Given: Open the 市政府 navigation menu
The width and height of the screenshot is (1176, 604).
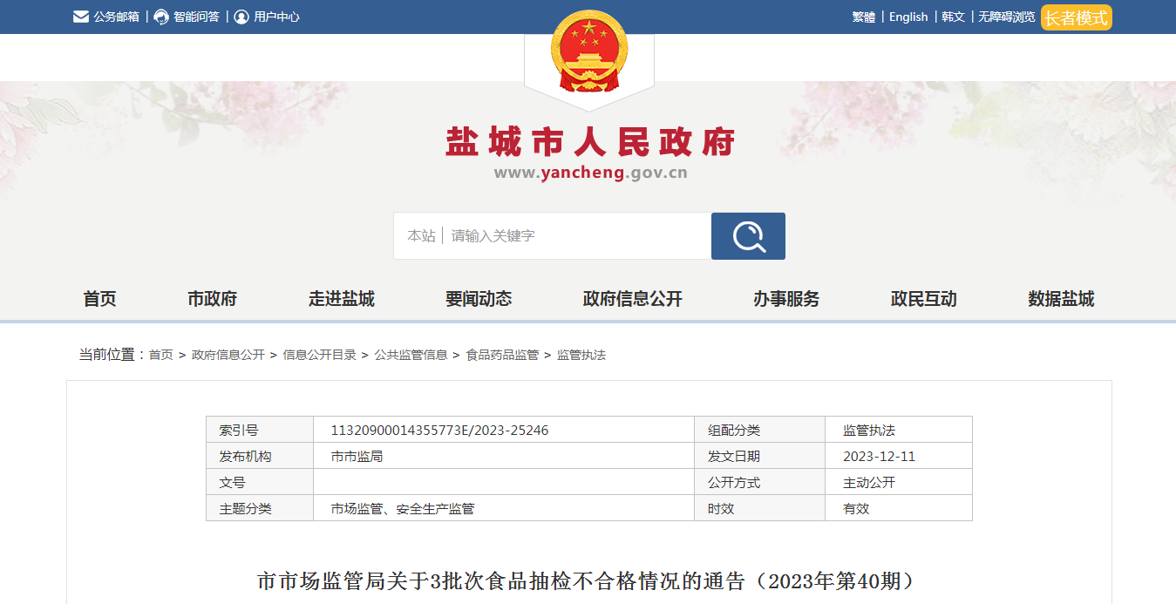Looking at the screenshot, I should [212, 299].
